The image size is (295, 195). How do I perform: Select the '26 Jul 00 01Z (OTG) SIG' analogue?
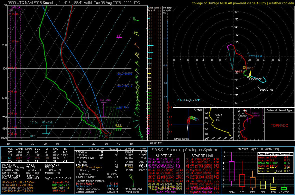164,159
